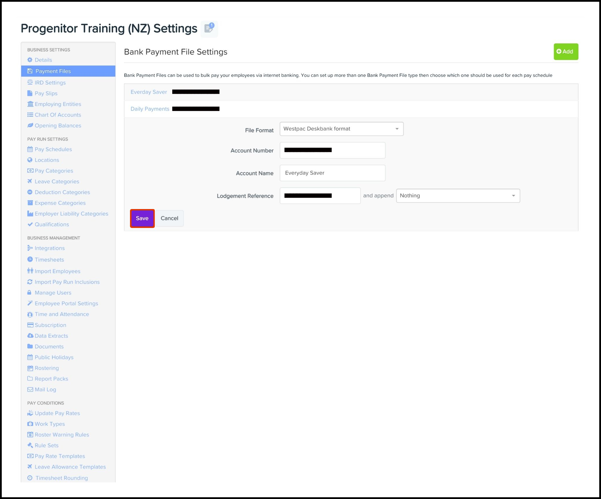Click the cloud icon for Data Extracts

pyautogui.click(x=30, y=336)
